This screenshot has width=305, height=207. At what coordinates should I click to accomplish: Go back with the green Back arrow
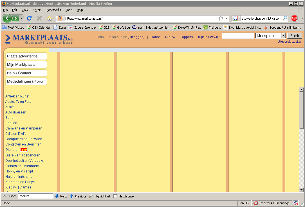[7, 19]
